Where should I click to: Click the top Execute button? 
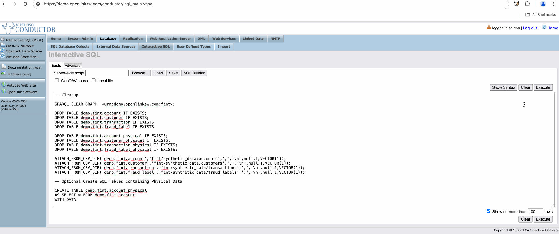(x=543, y=87)
